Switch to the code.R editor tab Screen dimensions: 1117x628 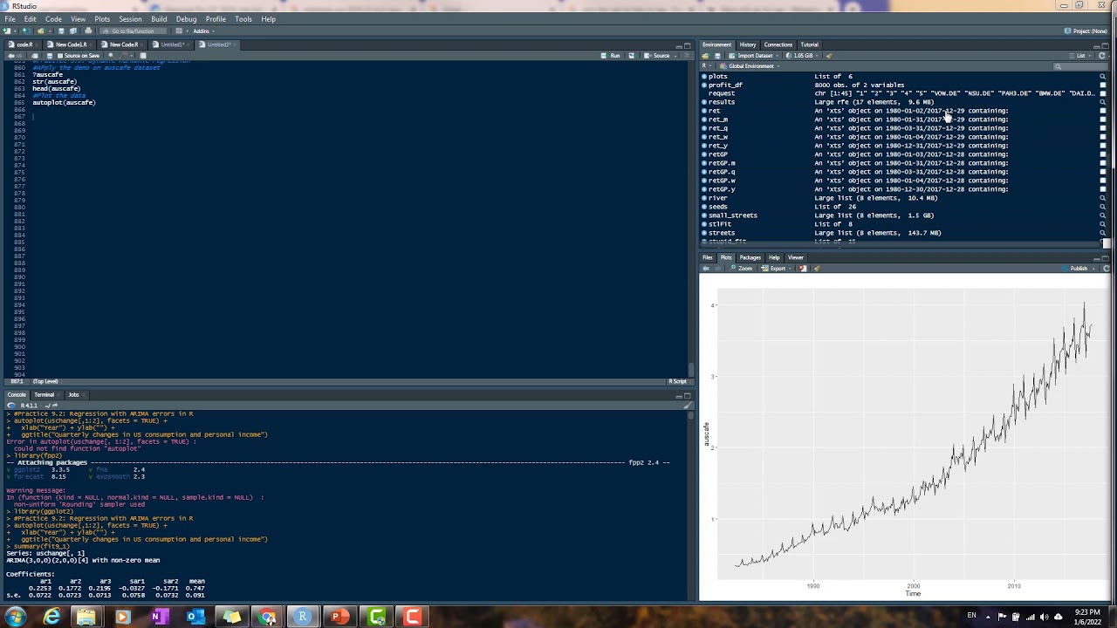tap(24, 44)
